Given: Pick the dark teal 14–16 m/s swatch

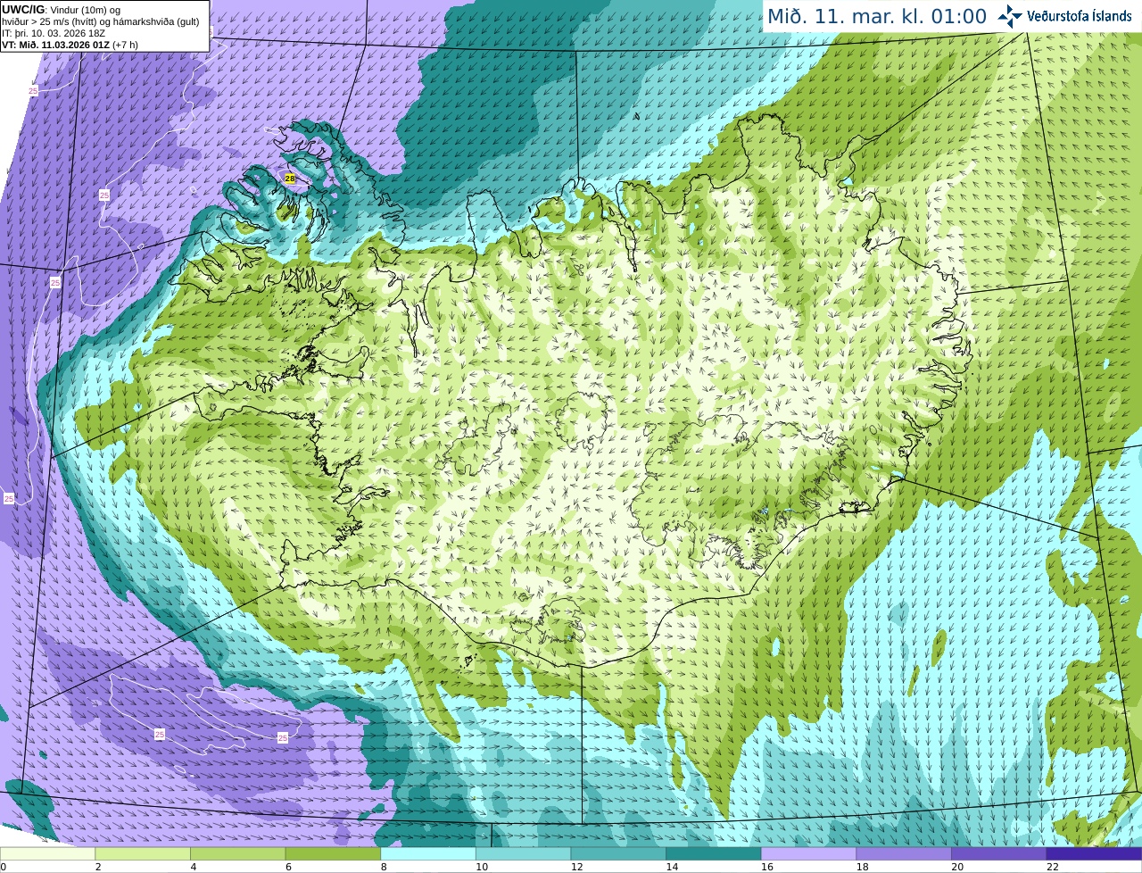Looking at the screenshot, I should click(x=714, y=853).
